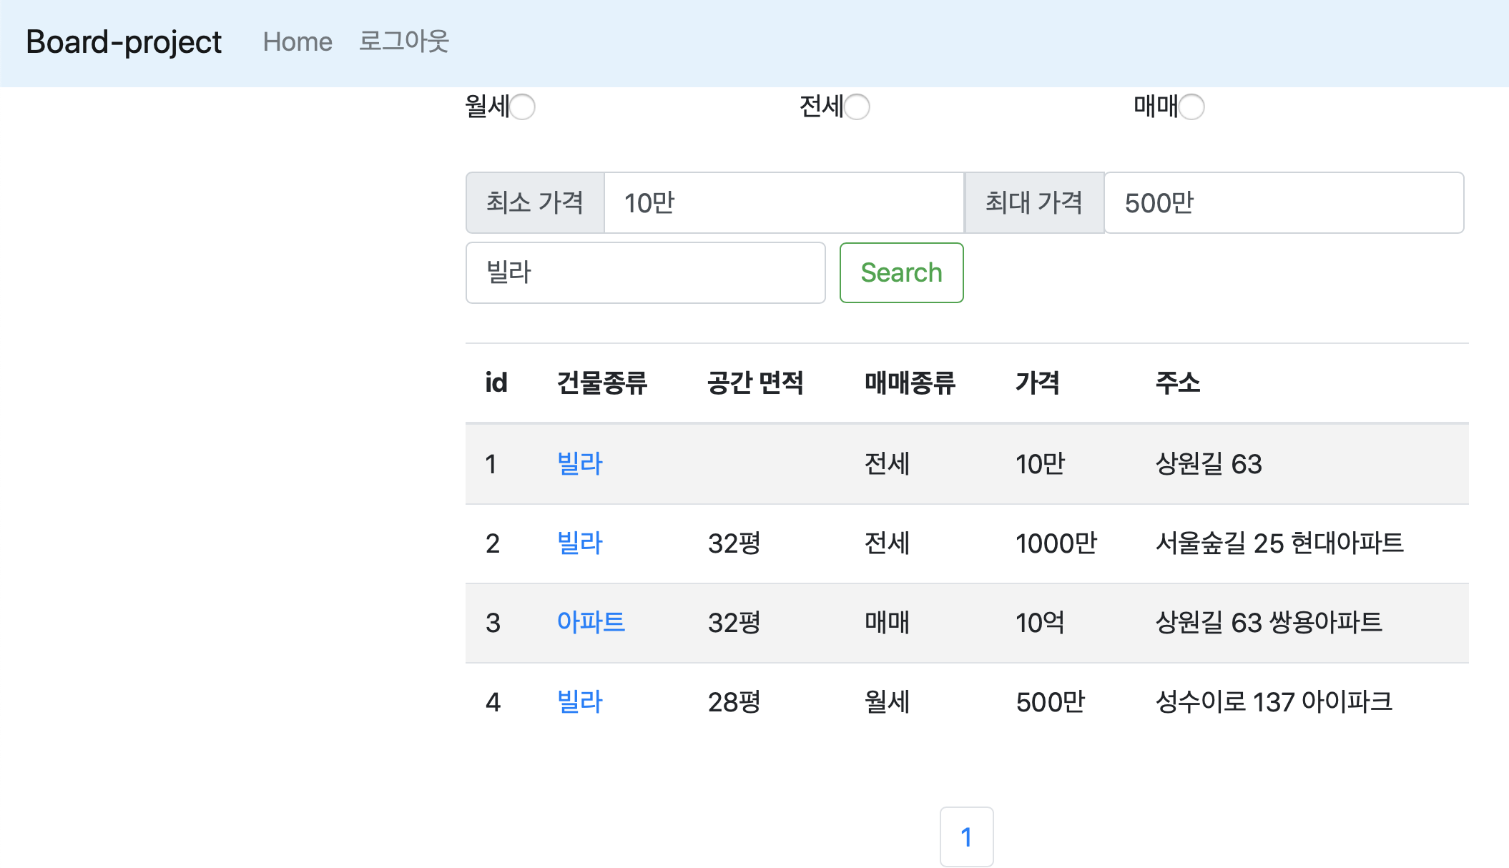Open 아파트 link in row 3
This screenshot has width=1509, height=868.
[x=591, y=623]
